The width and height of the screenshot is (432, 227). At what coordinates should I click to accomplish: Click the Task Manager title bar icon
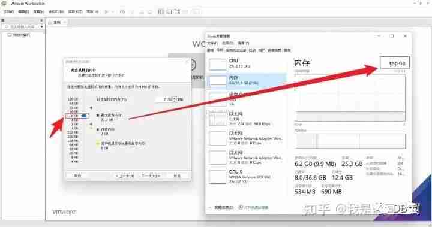(x=209, y=36)
